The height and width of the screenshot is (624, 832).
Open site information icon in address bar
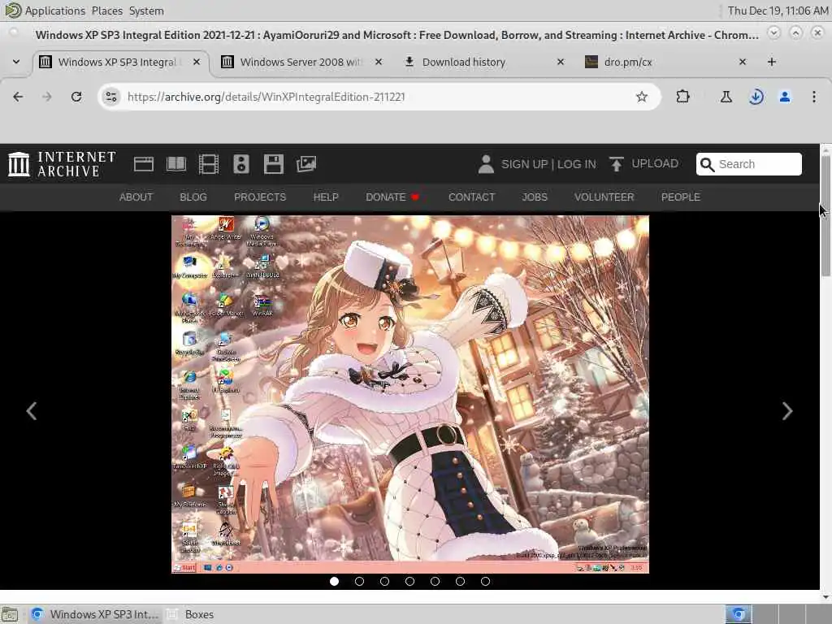point(111,97)
